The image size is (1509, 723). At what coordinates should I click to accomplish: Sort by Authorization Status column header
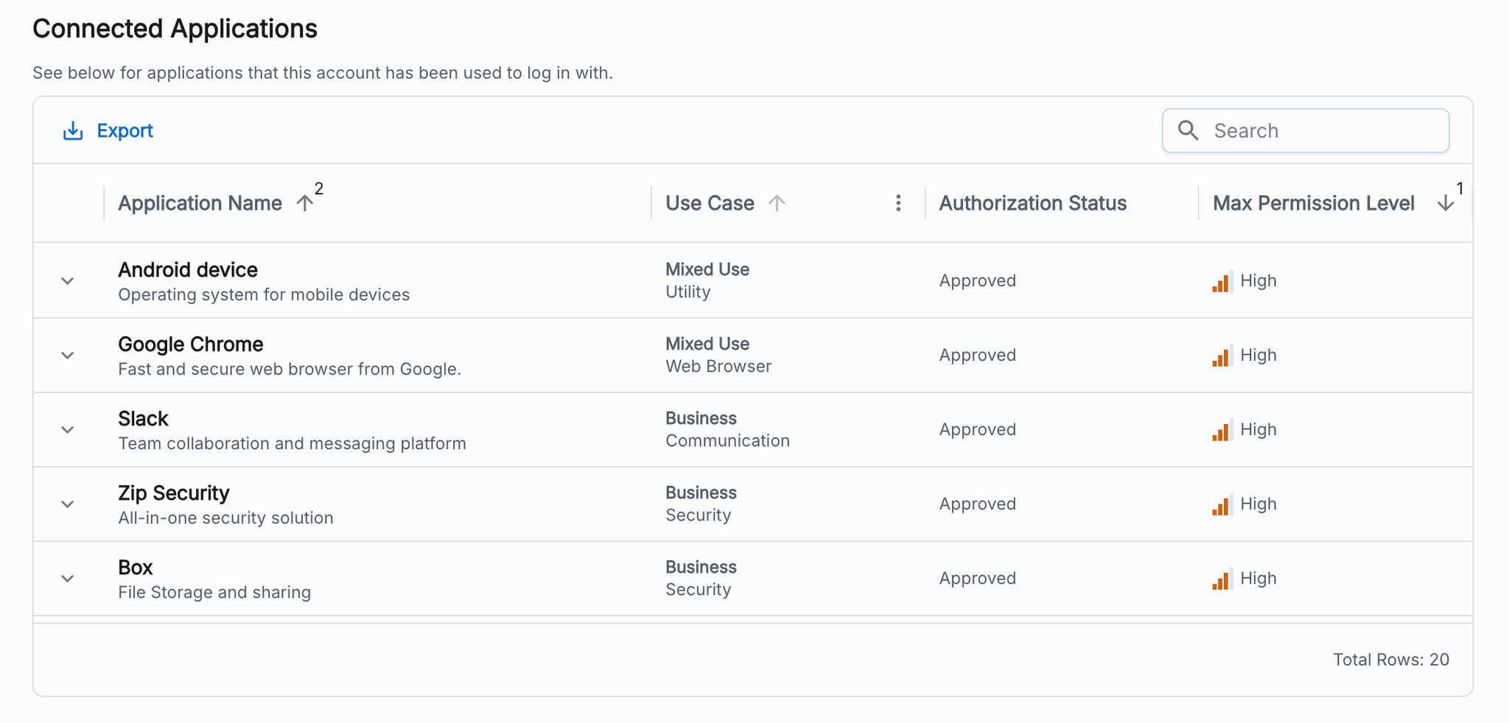(x=1032, y=203)
